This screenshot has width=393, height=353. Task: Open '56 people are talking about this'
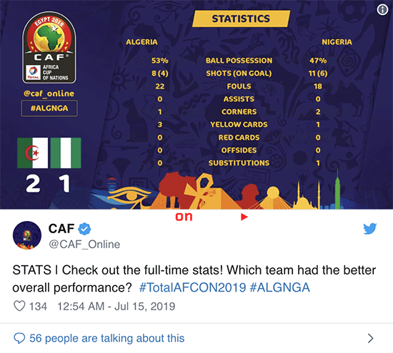click(107, 338)
